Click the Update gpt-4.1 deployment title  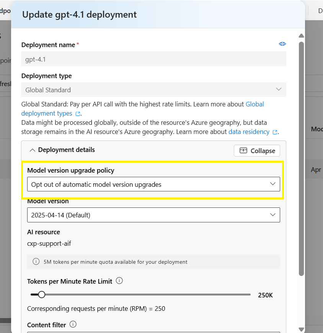pos(80,15)
